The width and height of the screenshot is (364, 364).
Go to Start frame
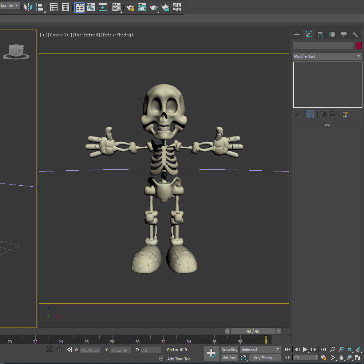288,349
